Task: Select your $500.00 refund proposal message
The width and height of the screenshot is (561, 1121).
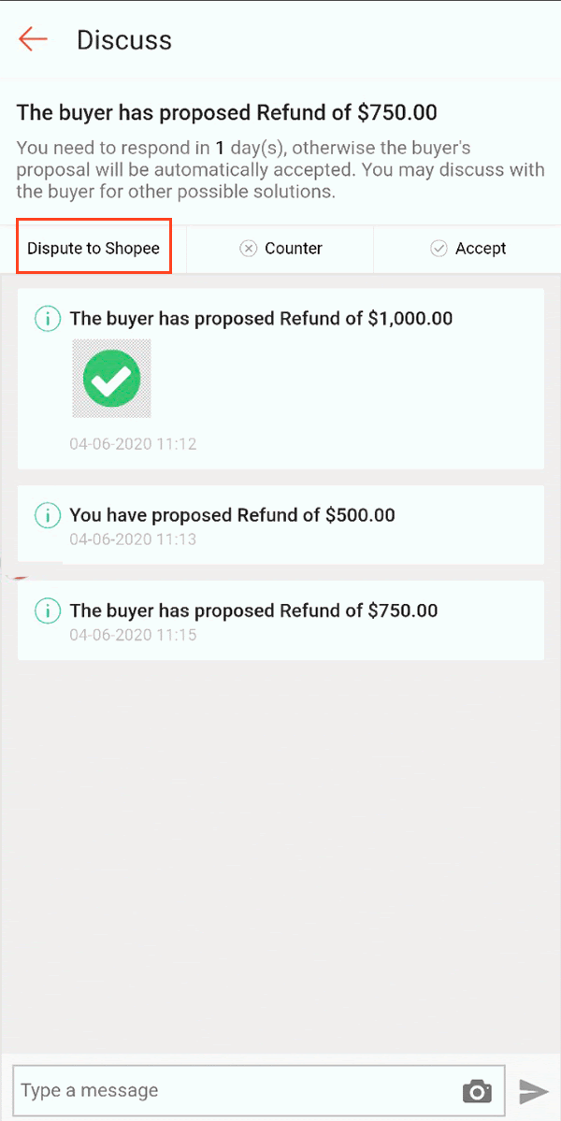Action: coord(280,524)
